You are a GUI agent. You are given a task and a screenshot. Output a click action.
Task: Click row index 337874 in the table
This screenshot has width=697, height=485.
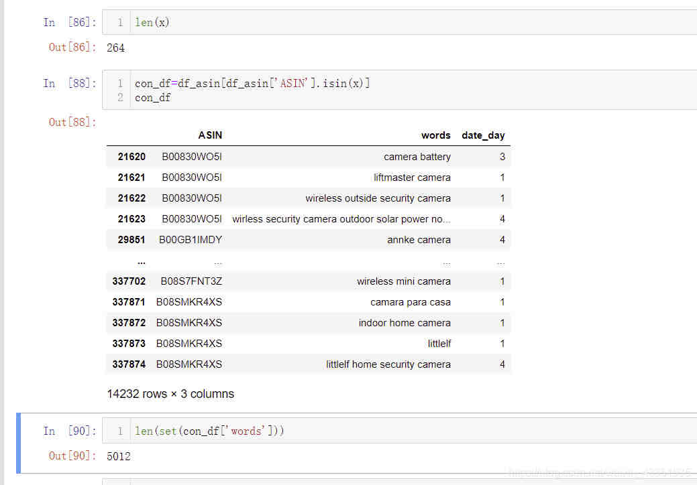click(129, 364)
